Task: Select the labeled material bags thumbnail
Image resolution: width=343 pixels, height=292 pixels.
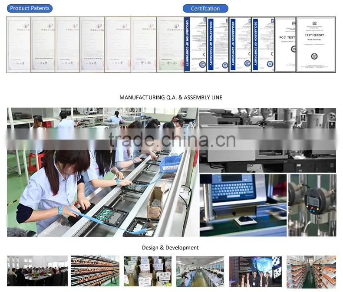Action: point(148,271)
